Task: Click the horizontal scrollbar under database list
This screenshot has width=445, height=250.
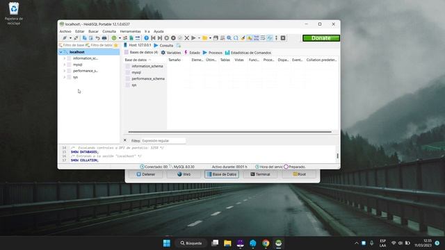Action: point(230,132)
